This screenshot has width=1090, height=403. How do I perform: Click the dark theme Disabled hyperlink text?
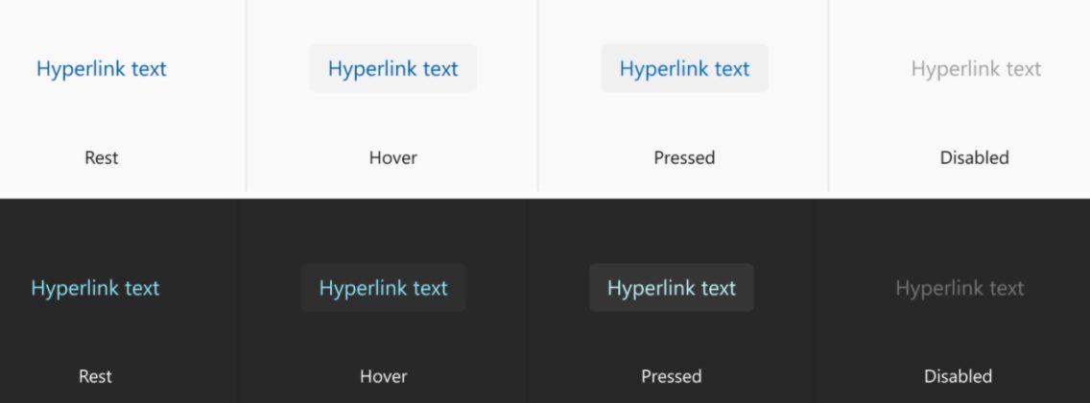click(960, 288)
